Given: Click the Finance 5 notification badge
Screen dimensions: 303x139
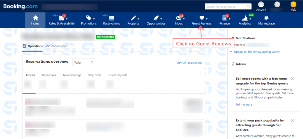Looking at the screenshot, I should pos(227,16).
